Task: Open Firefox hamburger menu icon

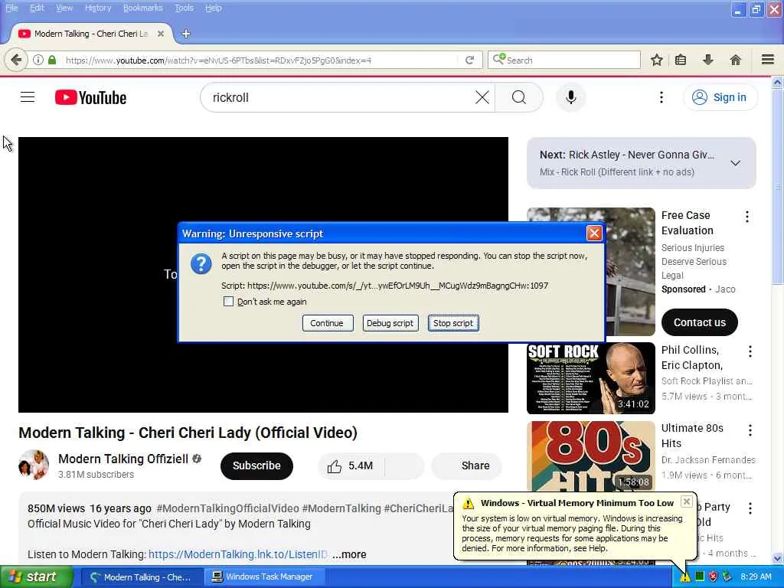Action: [768, 60]
